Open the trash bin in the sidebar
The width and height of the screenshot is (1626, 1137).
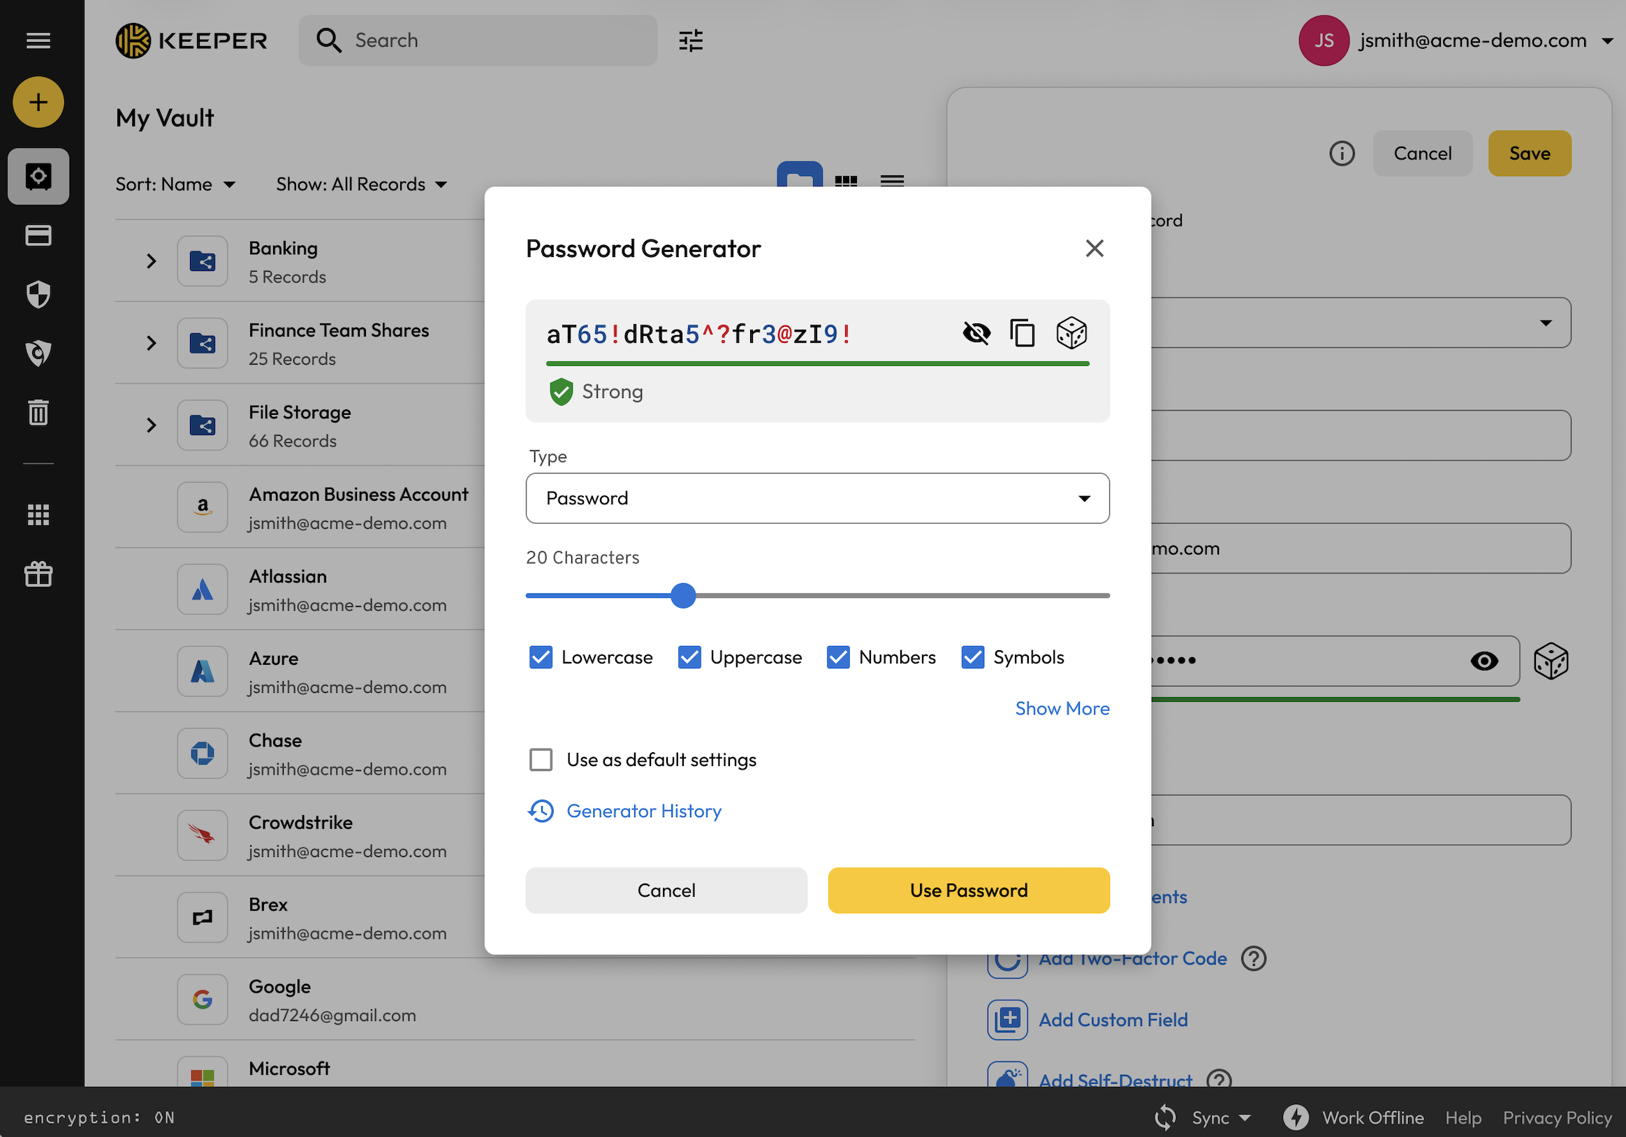pos(38,413)
